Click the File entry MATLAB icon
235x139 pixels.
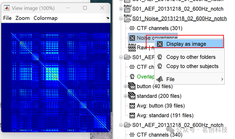(x=160, y=79)
